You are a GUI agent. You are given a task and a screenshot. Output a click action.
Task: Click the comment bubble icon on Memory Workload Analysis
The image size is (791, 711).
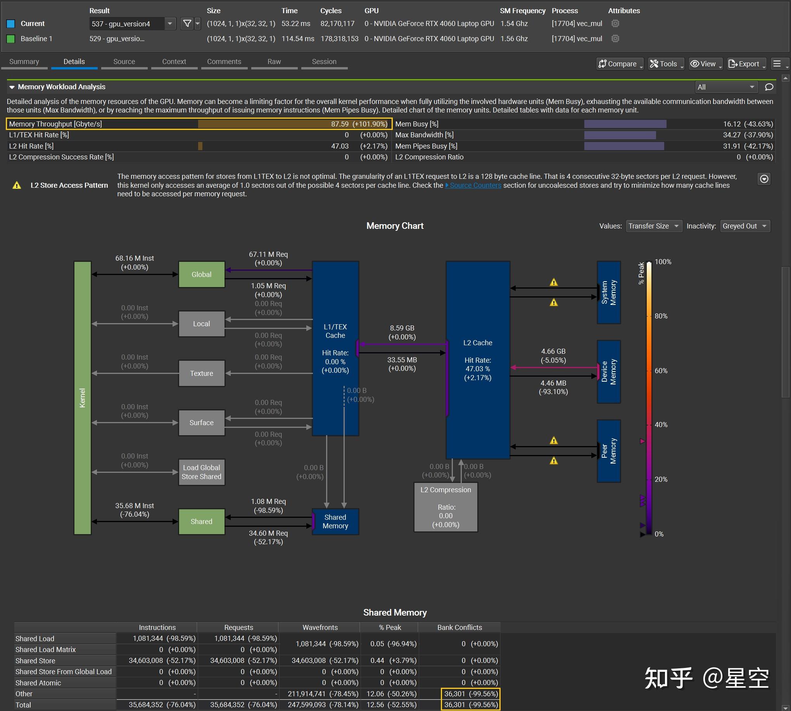[769, 87]
